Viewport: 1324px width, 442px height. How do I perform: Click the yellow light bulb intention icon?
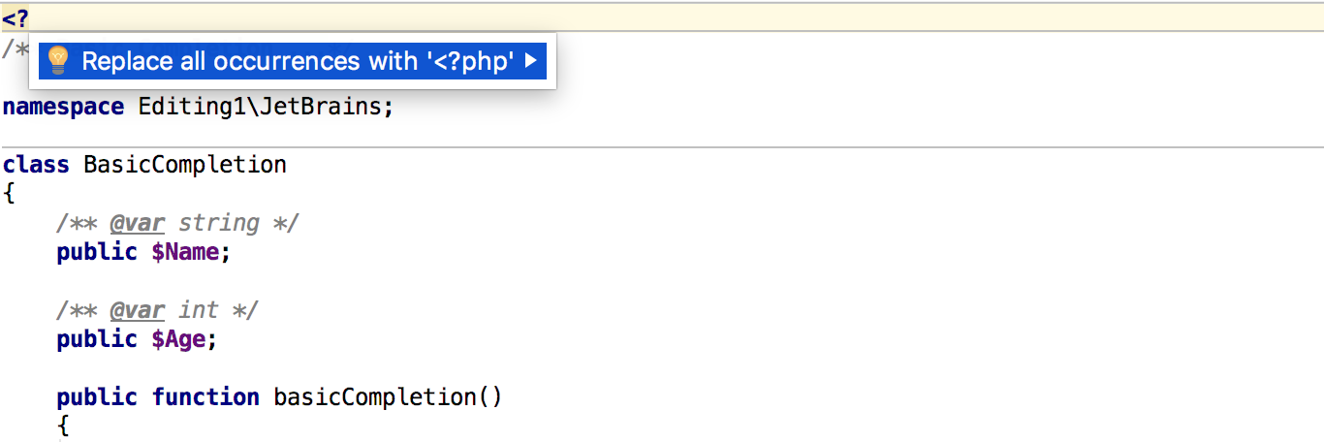[58, 61]
